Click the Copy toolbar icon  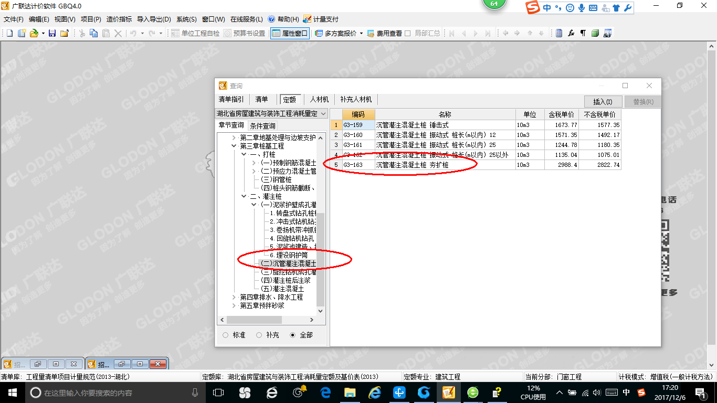tap(94, 33)
